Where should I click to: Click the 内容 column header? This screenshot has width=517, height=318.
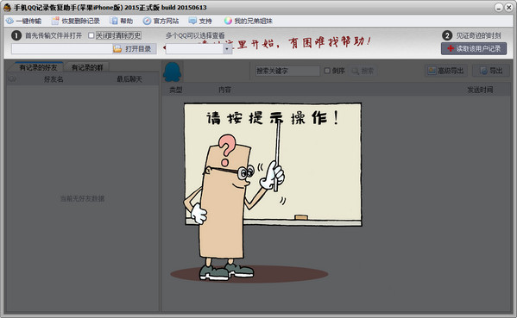coord(225,90)
